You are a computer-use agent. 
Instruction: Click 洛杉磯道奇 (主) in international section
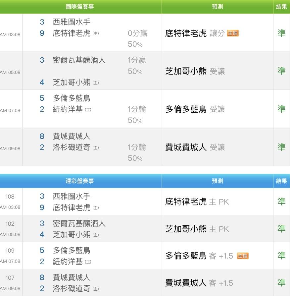75,147
